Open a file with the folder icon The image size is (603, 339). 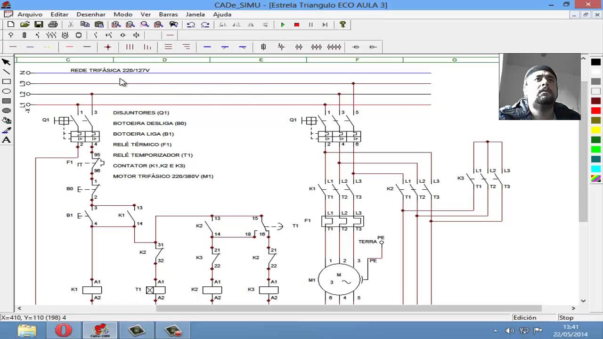pos(25,24)
